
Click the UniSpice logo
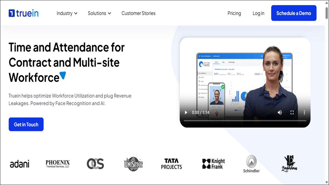tap(133, 164)
